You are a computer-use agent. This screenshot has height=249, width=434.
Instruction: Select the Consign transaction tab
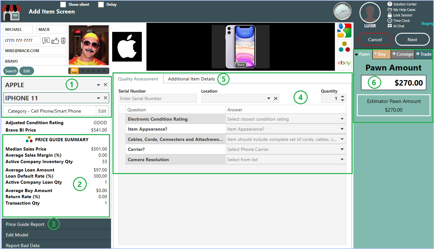pos(403,54)
